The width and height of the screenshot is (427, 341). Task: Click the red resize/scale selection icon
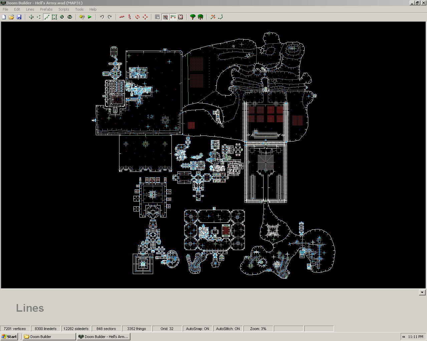point(145,17)
